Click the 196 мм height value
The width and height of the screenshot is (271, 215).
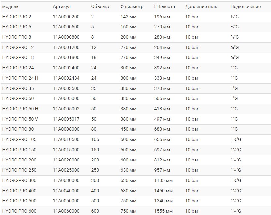(x=162, y=17)
